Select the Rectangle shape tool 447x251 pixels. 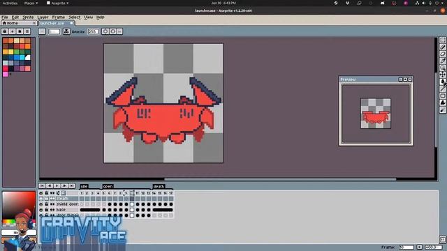pyautogui.click(x=442, y=96)
